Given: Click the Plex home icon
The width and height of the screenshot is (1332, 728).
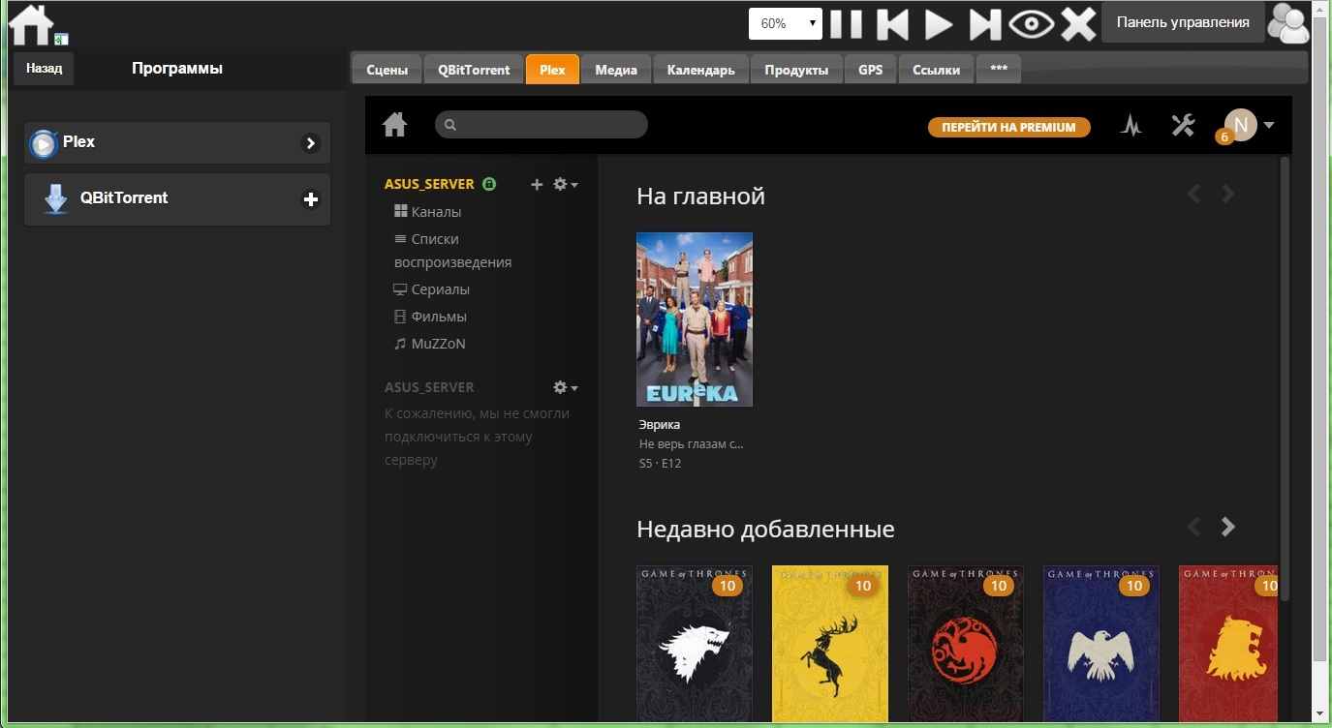Looking at the screenshot, I should tap(394, 125).
